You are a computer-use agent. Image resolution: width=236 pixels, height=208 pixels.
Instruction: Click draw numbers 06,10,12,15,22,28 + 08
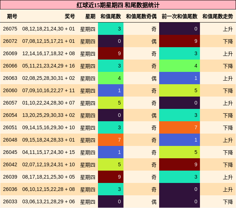pyautogui.click(x=48, y=189)
